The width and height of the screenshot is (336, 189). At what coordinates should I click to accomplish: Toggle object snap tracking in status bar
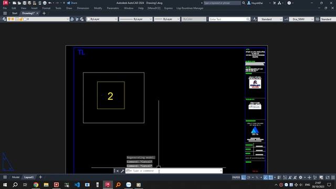[266, 177]
